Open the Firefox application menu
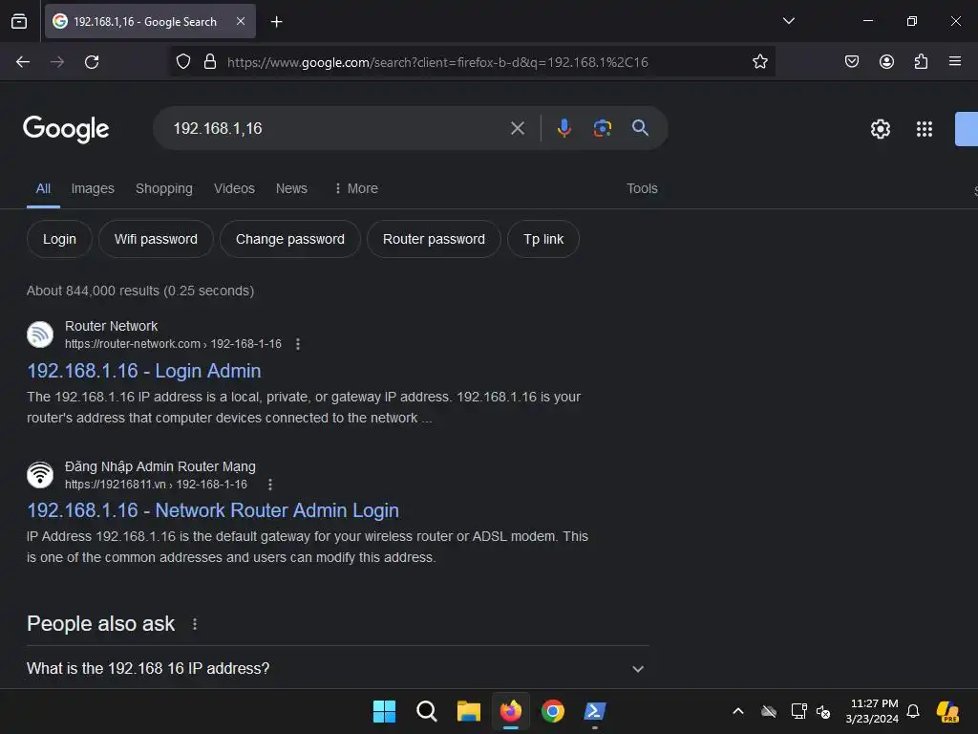The width and height of the screenshot is (978, 734). (x=955, y=62)
